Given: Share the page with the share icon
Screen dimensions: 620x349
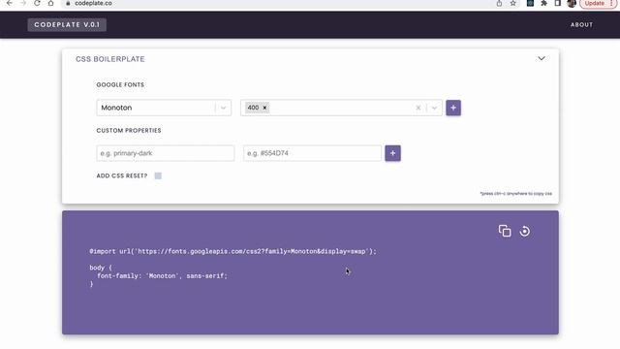Looking at the screenshot, I should [499, 3].
